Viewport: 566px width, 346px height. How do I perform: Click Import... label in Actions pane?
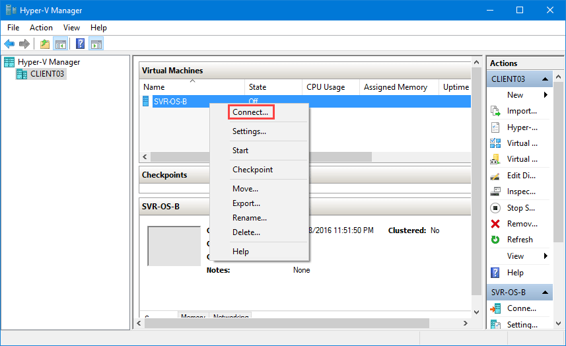(522, 111)
